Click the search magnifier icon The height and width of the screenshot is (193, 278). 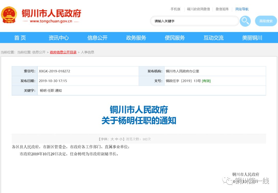[x=245, y=21]
